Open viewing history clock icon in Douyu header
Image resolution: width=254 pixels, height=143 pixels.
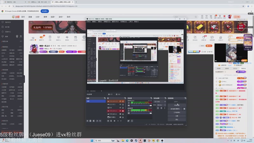[202, 16]
